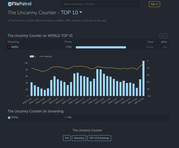Click the Streaming column header
This screenshot has height=148, width=179.
tap(13, 42)
